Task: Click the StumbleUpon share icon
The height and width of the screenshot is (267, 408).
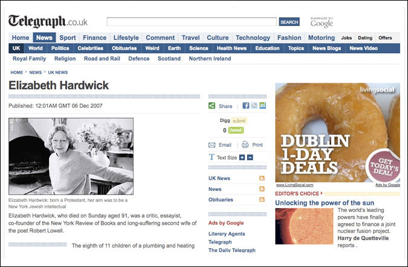Action: [x=262, y=105]
